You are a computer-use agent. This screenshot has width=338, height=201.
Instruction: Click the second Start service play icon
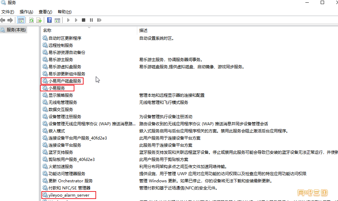click(x=76, y=20)
